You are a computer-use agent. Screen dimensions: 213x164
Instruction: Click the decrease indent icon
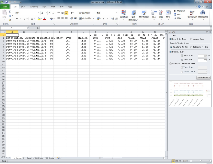tap(72, 19)
